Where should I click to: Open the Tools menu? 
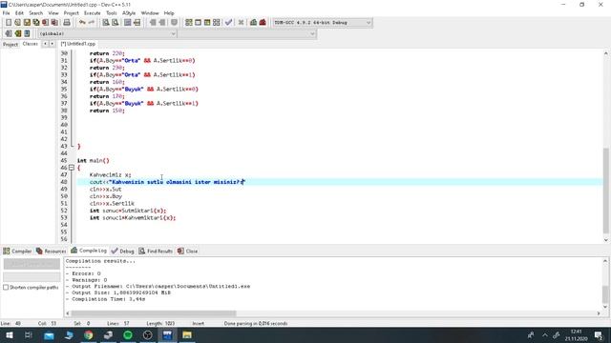click(112, 12)
